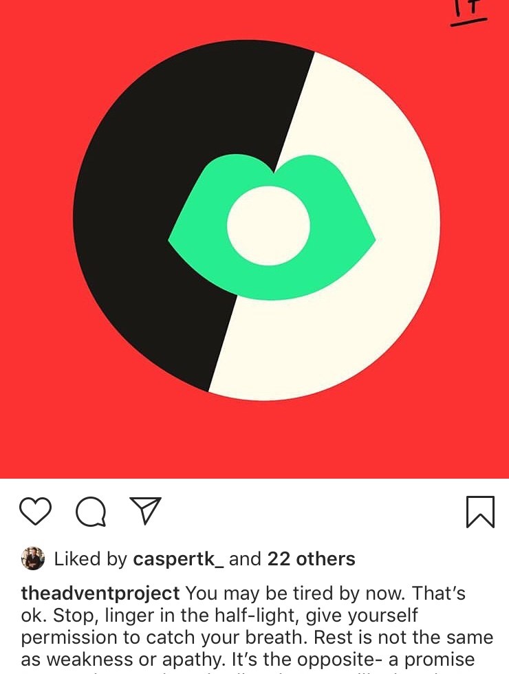Open comments via the speech bubble icon

[90, 512]
